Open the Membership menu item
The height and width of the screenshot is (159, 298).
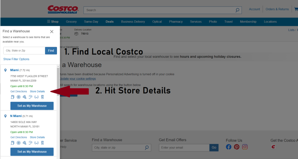tap(248, 22)
